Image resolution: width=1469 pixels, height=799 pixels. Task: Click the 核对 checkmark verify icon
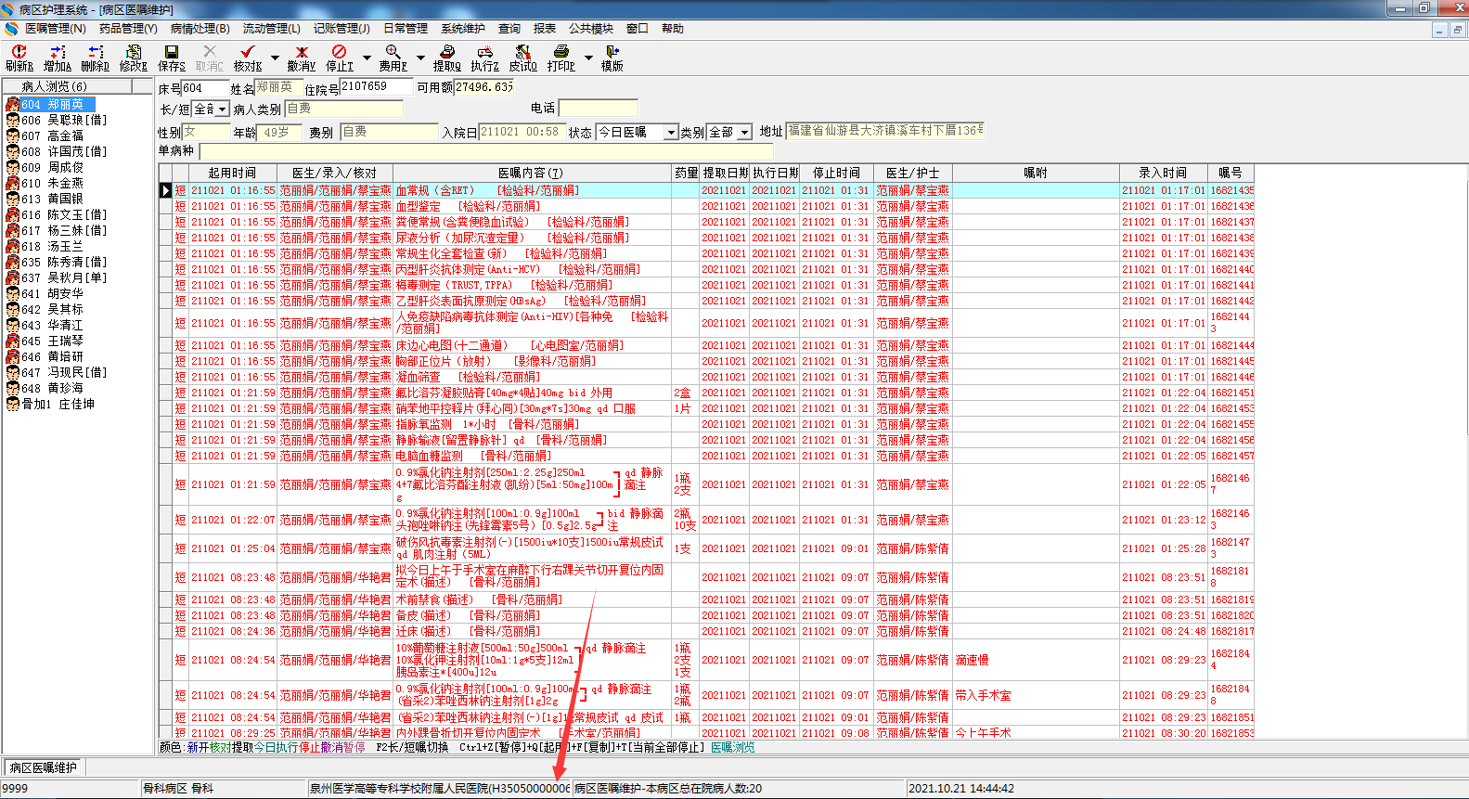(x=247, y=58)
